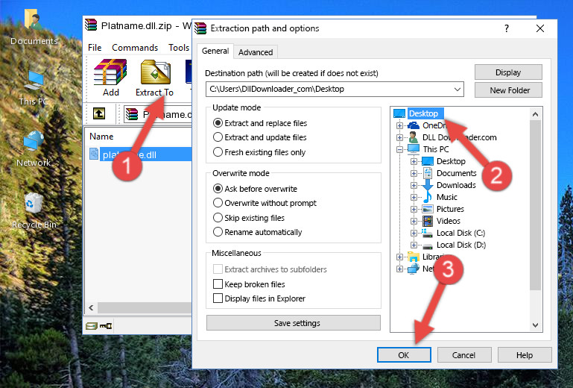The image size is (573, 388).
Task: Select DLL Downloader.com user icon in tree
Action: (414, 137)
